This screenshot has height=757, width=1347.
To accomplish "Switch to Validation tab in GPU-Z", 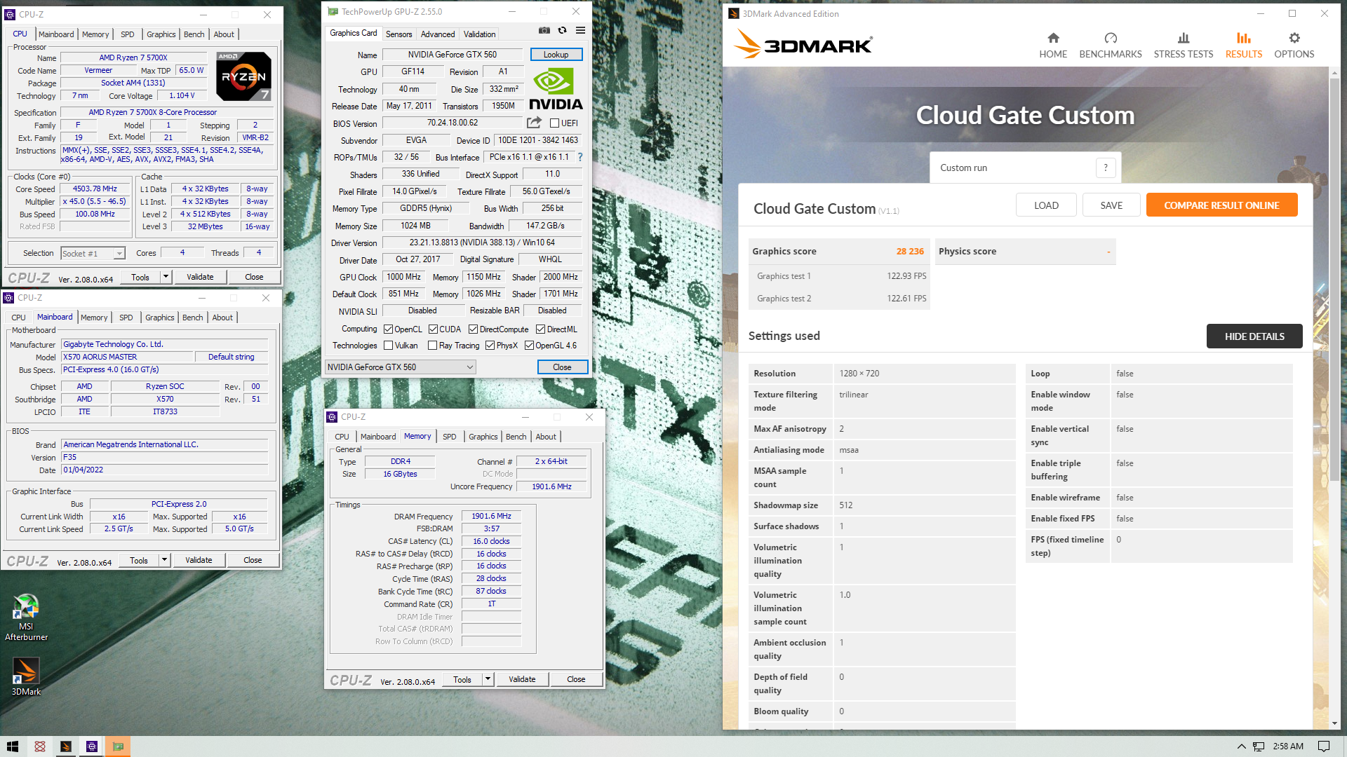I will point(479,34).
